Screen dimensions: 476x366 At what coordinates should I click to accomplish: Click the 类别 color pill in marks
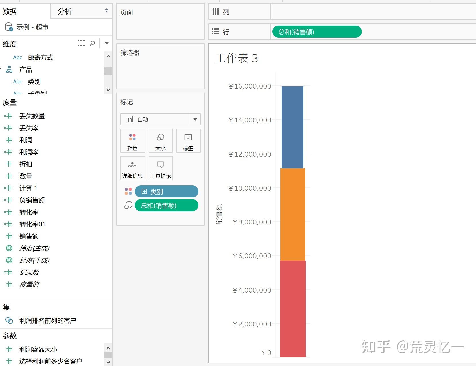167,192
